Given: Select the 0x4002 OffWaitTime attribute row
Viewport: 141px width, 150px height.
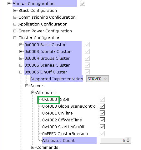Looking at the screenshot, I should pyautogui.click(x=62, y=120).
